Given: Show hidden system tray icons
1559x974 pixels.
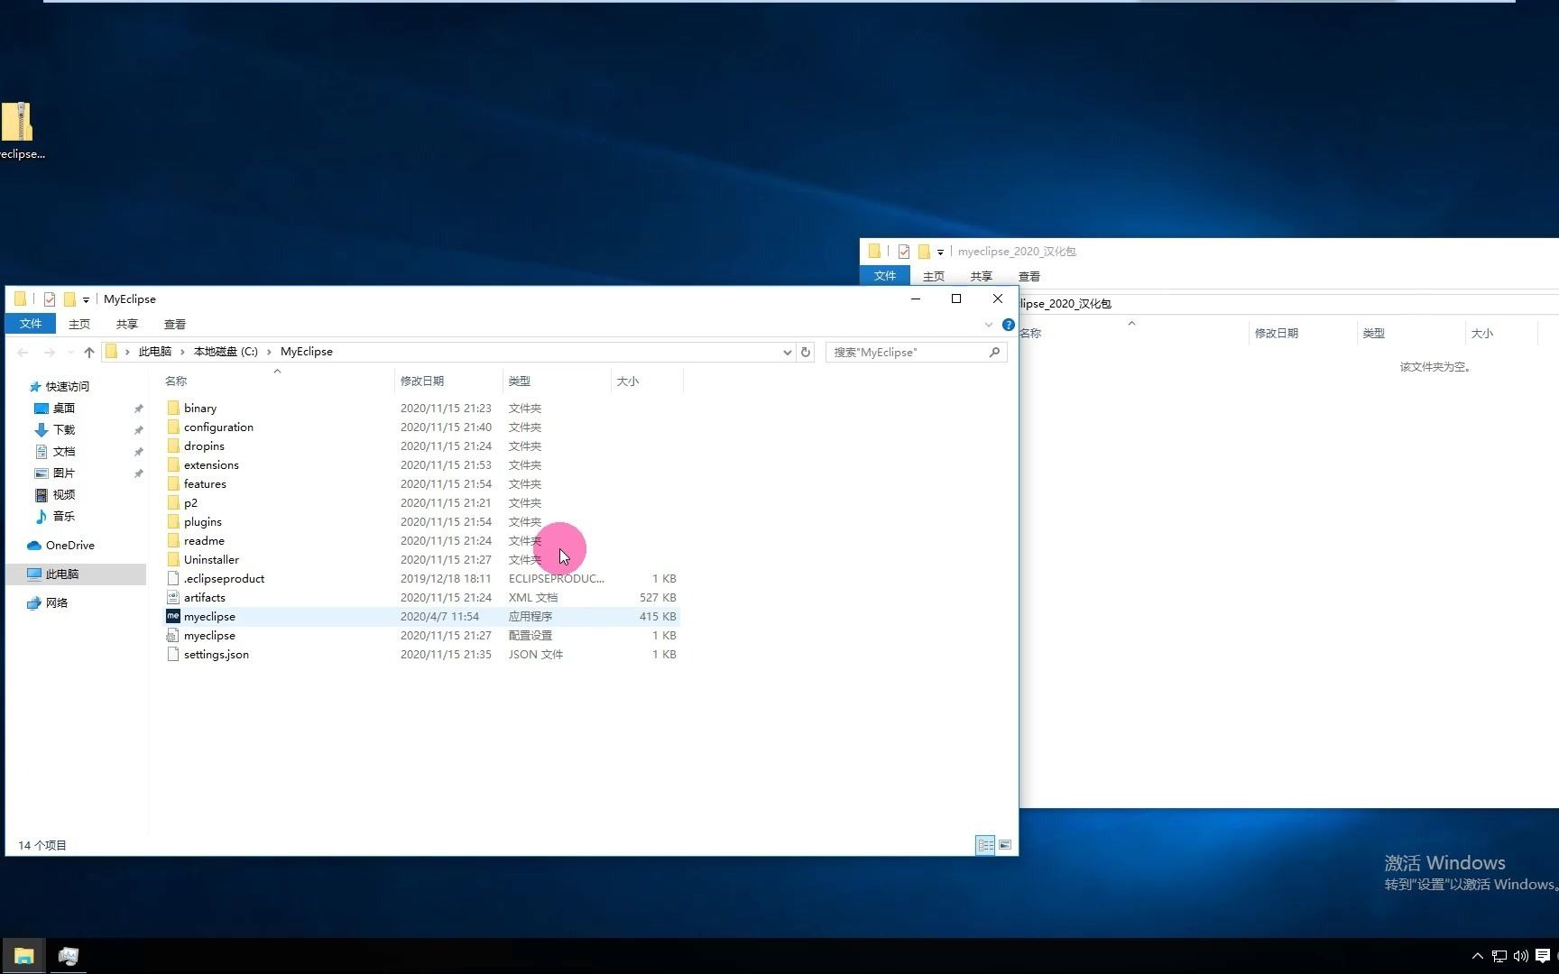Looking at the screenshot, I should pos(1477,956).
